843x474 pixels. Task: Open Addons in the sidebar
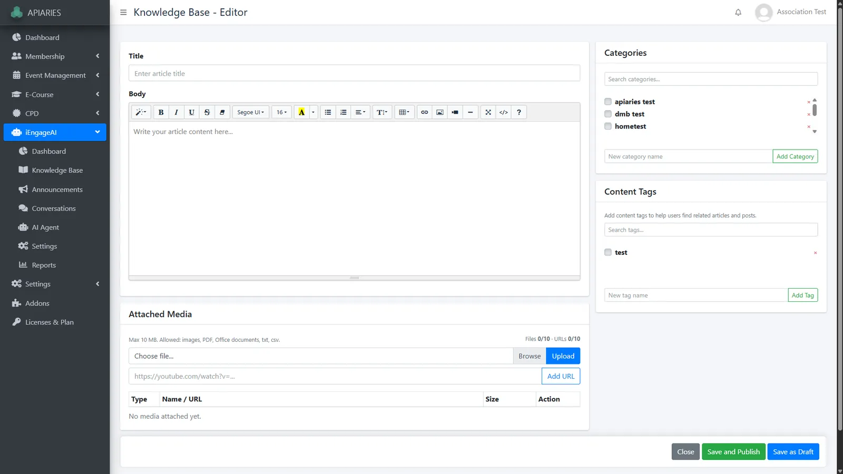55,303
